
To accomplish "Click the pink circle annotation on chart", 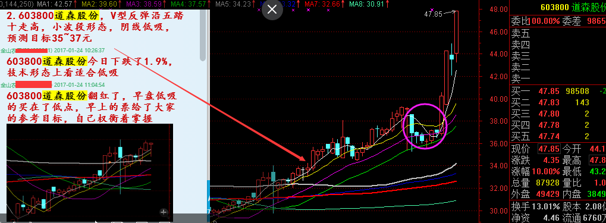I will (x=425, y=127).
